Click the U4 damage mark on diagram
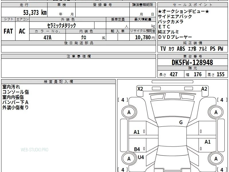This screenshot has width=229, height=172. coord(141,157)
